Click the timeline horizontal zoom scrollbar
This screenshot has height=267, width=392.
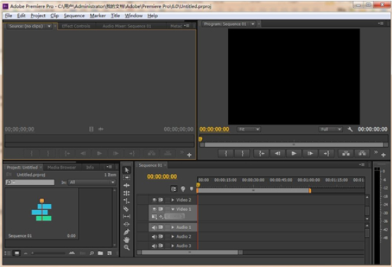190,252
